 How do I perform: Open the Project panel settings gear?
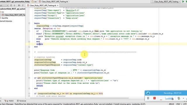[x=19, y=6]
